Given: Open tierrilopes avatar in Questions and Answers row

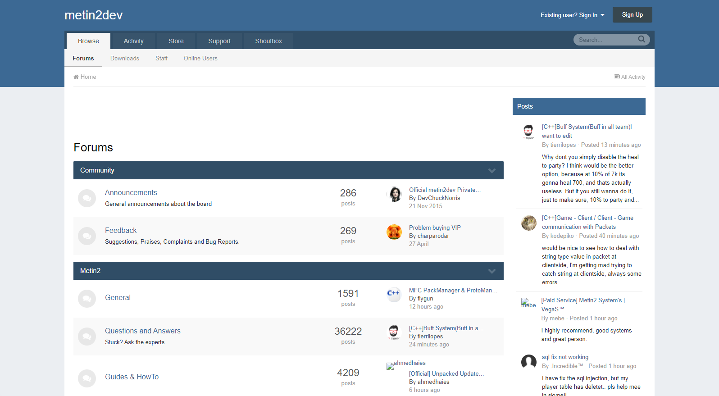Looking at the screenshot, I should coord(394,332).
